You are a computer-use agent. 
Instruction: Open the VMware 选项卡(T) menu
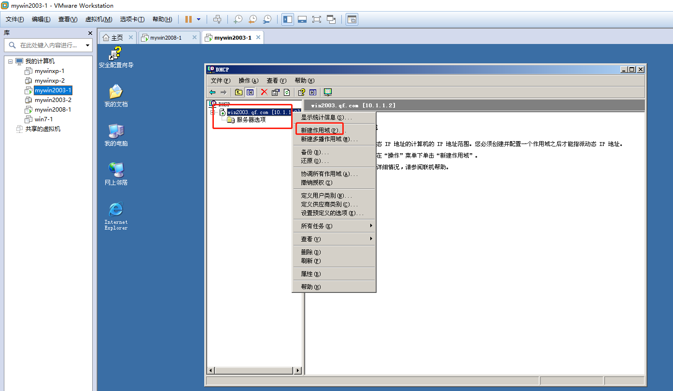pyautogui.click(x=132, y=19)
